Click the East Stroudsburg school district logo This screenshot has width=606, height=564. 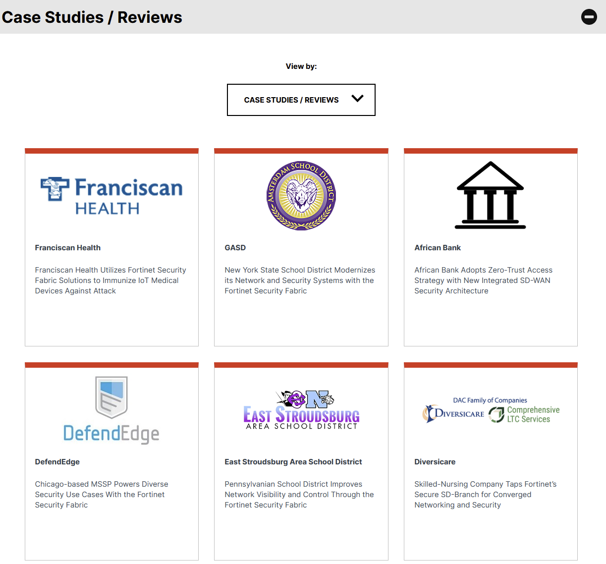tap(301, 410)
